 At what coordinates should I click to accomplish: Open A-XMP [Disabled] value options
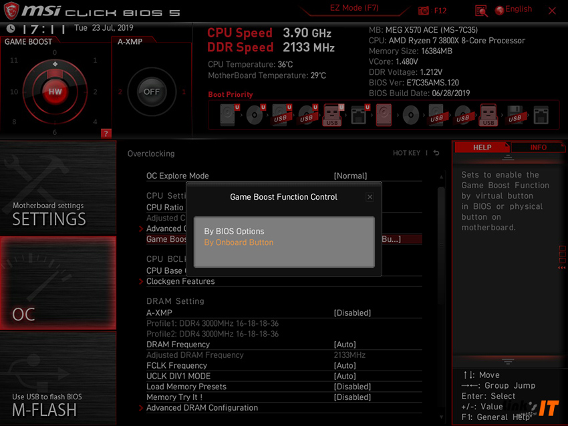(352, 312)
